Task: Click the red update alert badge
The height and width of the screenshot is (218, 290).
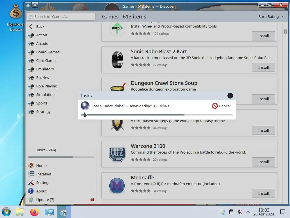Action: [92, 200]
